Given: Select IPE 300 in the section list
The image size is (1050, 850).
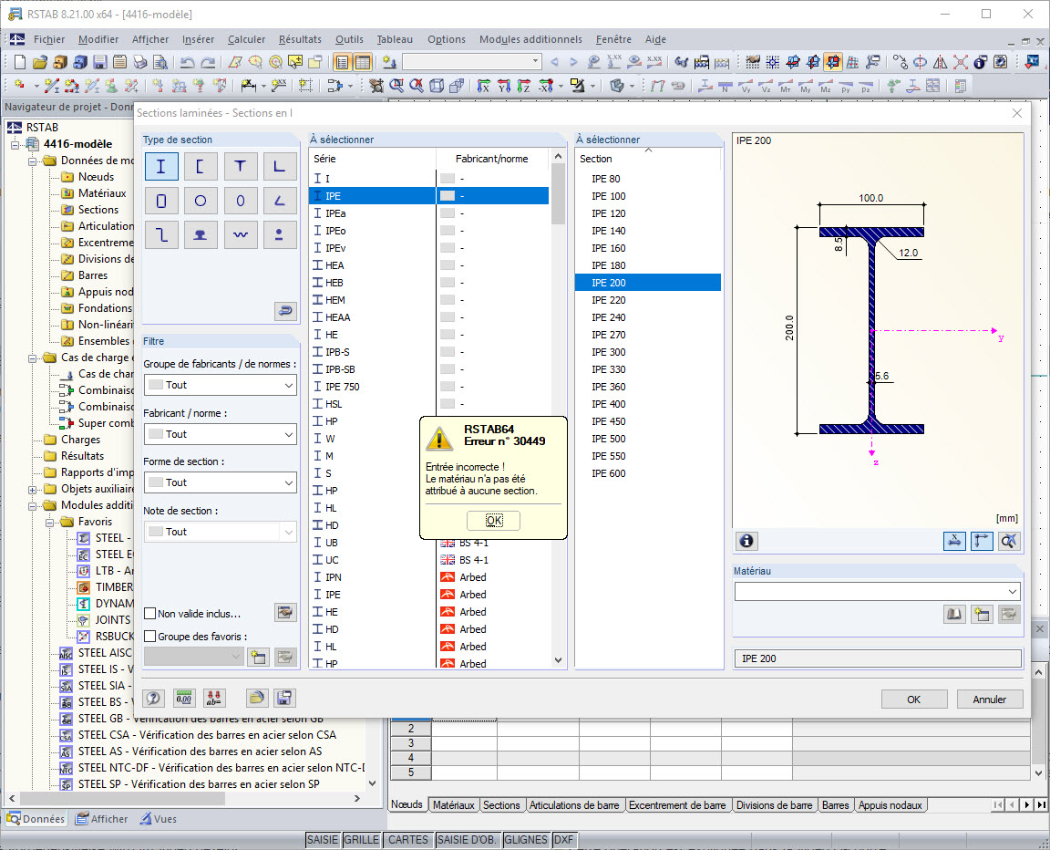Looking at the screenshot, I should 608,352.
